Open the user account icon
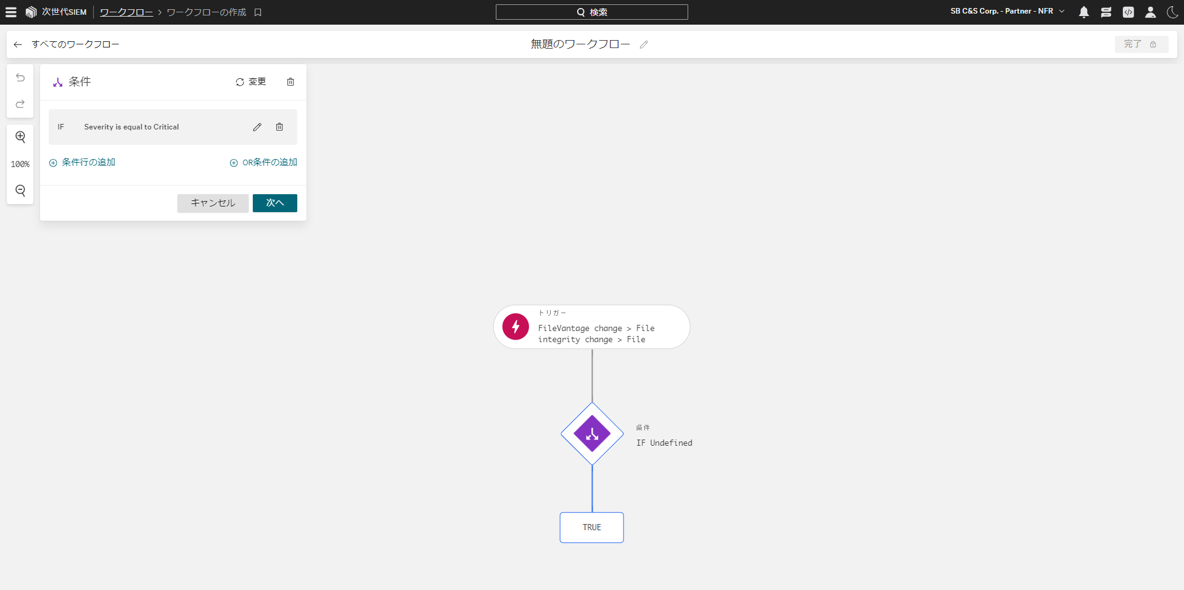This screenshot has width=1184, height=590. pyautogui.click(x=1150, y=12)
